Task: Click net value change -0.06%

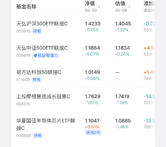Action: click(x=92, y=78)
